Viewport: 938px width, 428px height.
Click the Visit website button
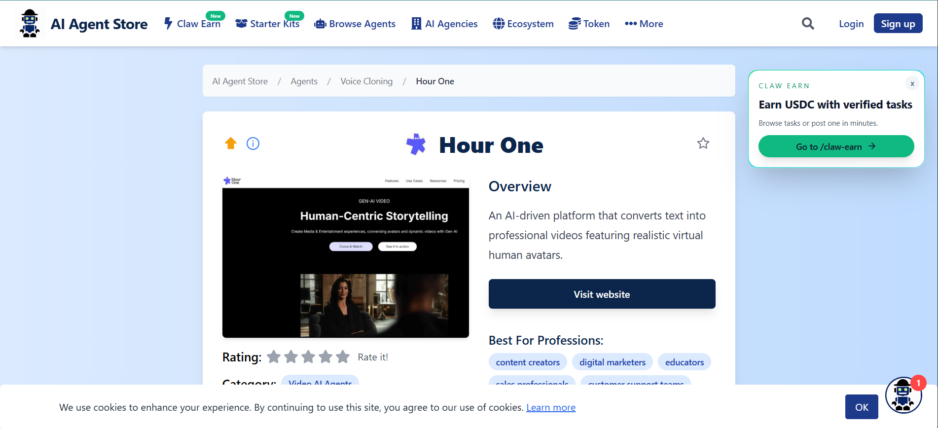tap(602, 294)
